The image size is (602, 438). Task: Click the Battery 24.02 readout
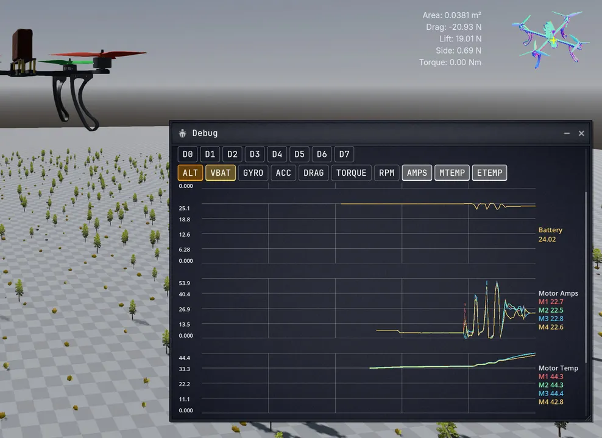click(550, 235)
